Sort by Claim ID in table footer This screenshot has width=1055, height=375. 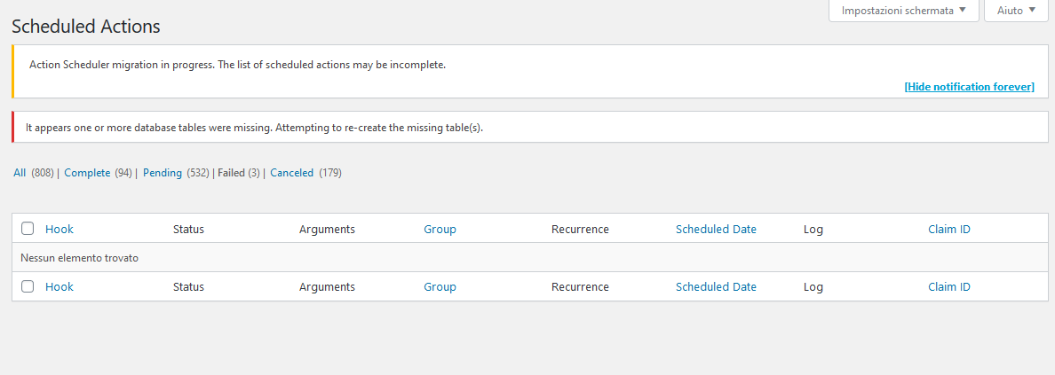[949, 287]
